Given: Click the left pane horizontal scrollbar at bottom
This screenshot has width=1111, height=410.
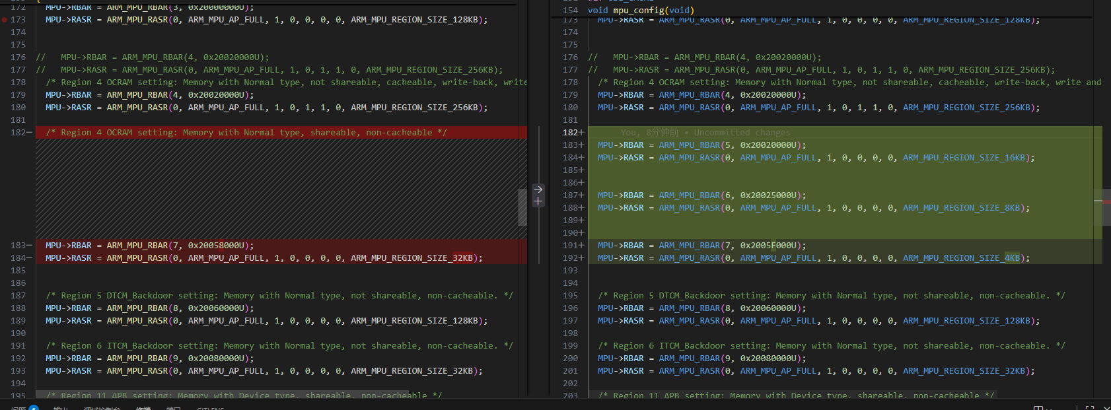Looking at the screenshot, I should [222, 394].
